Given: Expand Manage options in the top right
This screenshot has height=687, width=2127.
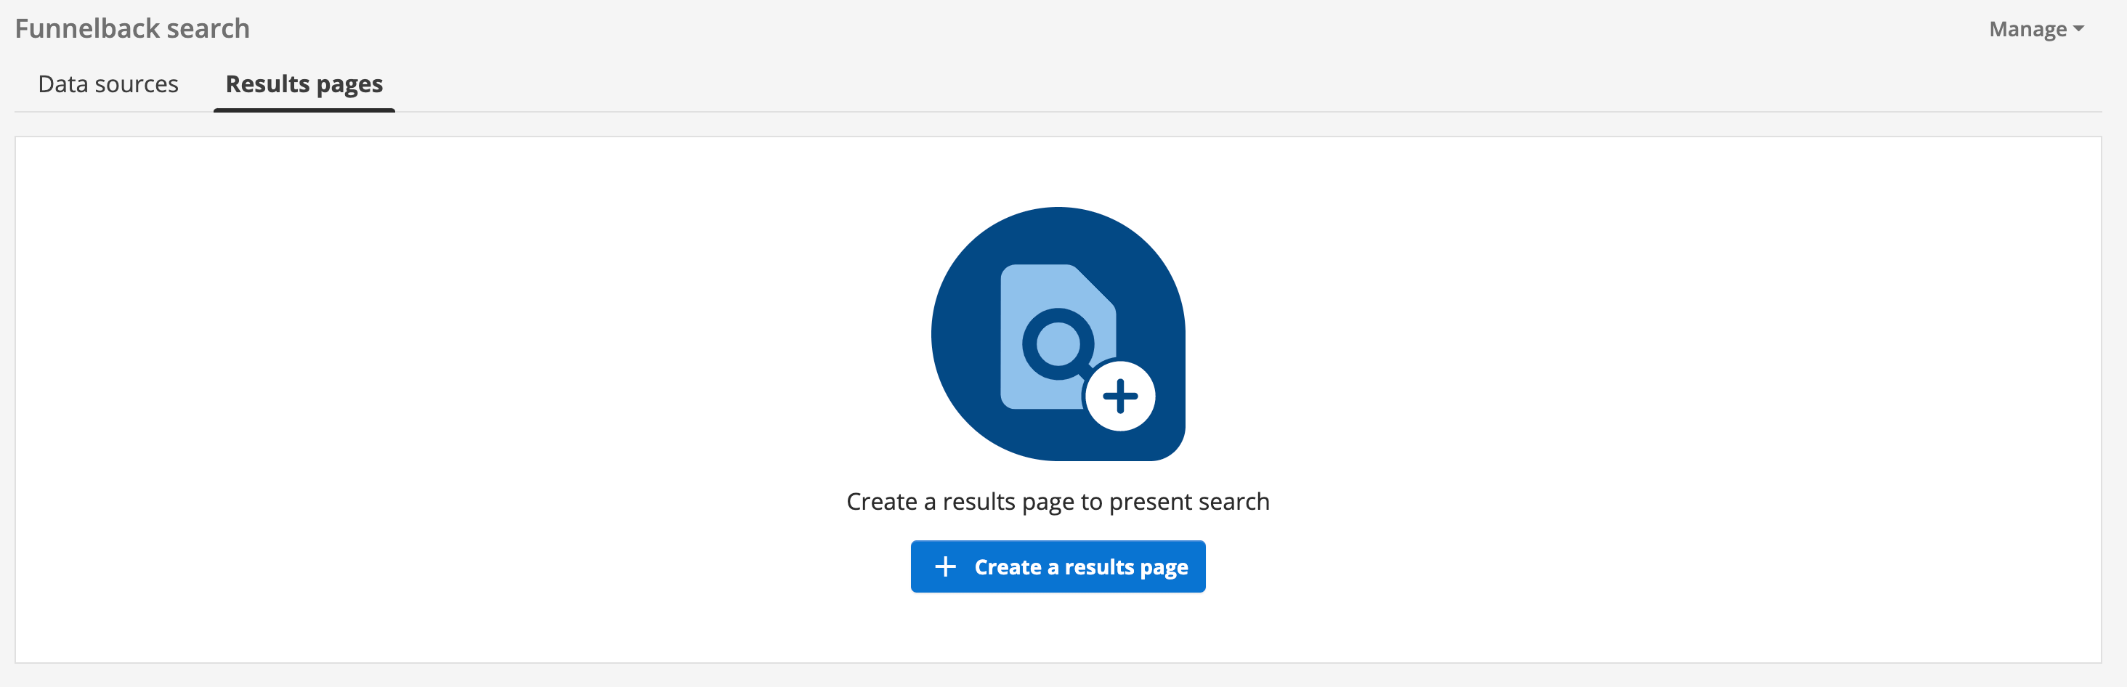Looking at the screenshot, I should (2035, 29).
